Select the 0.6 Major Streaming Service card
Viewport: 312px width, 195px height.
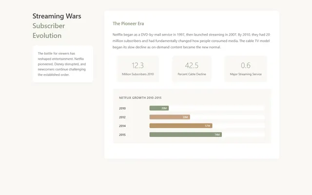pyautogui.click(x=246, y=69)
